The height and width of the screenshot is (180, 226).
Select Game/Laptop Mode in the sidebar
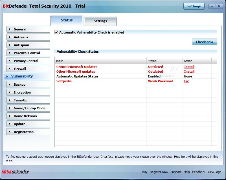coord(29,108)
